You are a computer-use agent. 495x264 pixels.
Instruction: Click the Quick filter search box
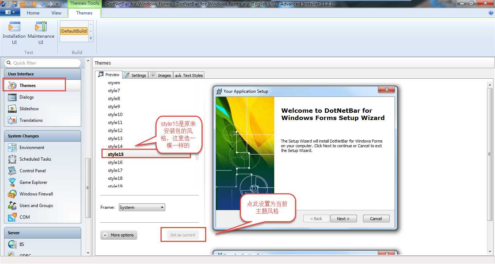[x=42, y=63]
